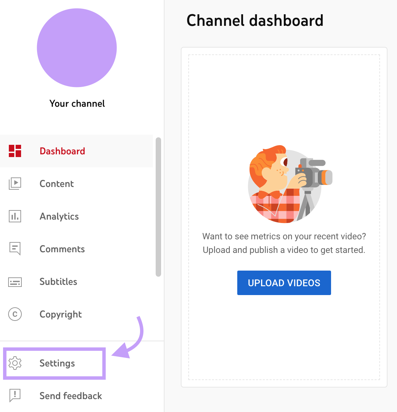Click the purple channel avatar
The width and height of the screenshot is (397, 412).
(77, 48)
